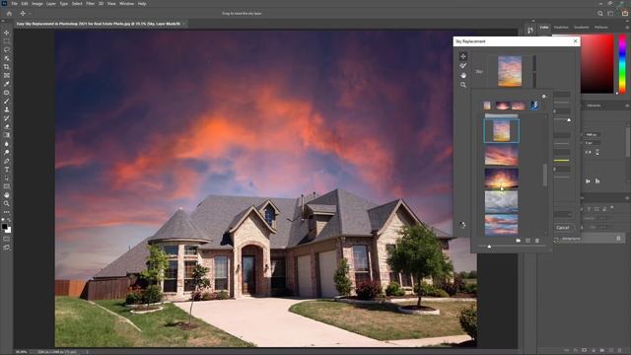The height and width of the screenshot is (355, 631).
Task: Select the gray cloudy sky preset thumbnail
Action: click(502, 201)
